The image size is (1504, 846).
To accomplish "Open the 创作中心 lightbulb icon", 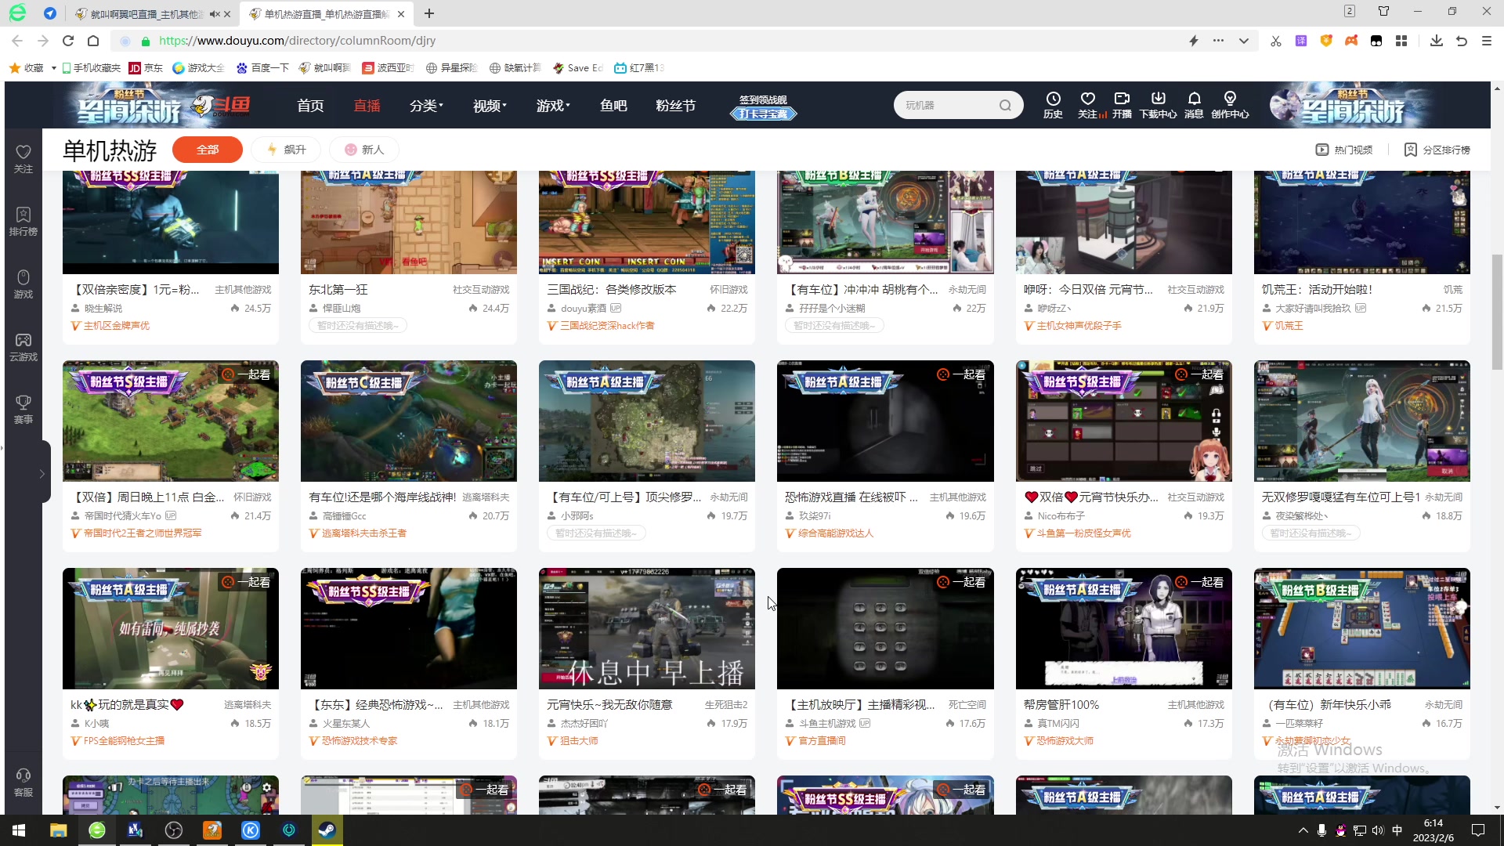I will [x=1230, y=105].
